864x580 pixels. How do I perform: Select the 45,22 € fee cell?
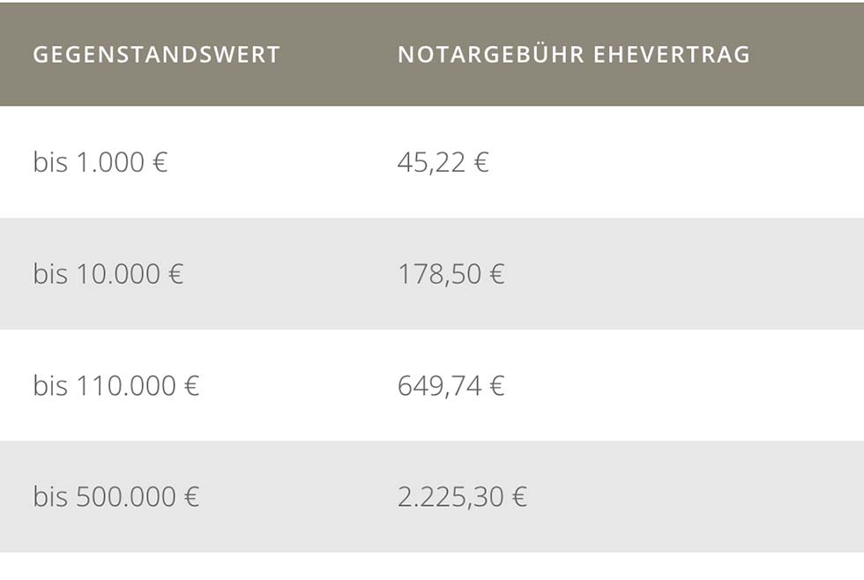[443, 162]
